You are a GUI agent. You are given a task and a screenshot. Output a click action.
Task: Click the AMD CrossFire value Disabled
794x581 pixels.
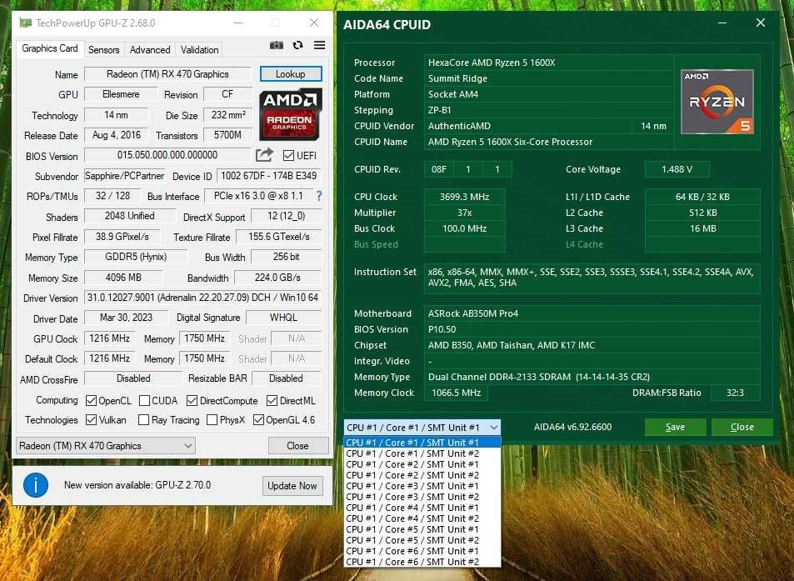click(x=133, y=378)
